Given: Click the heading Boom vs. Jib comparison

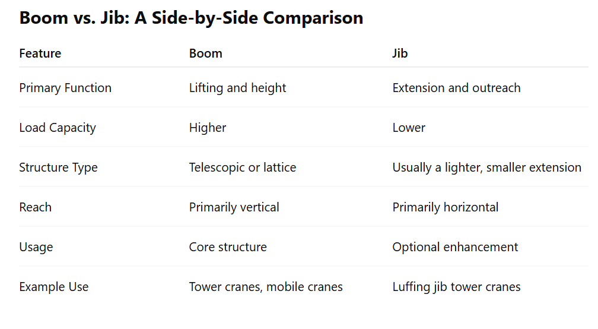Looking at the screenshot, I should click(x=191, y=18).
